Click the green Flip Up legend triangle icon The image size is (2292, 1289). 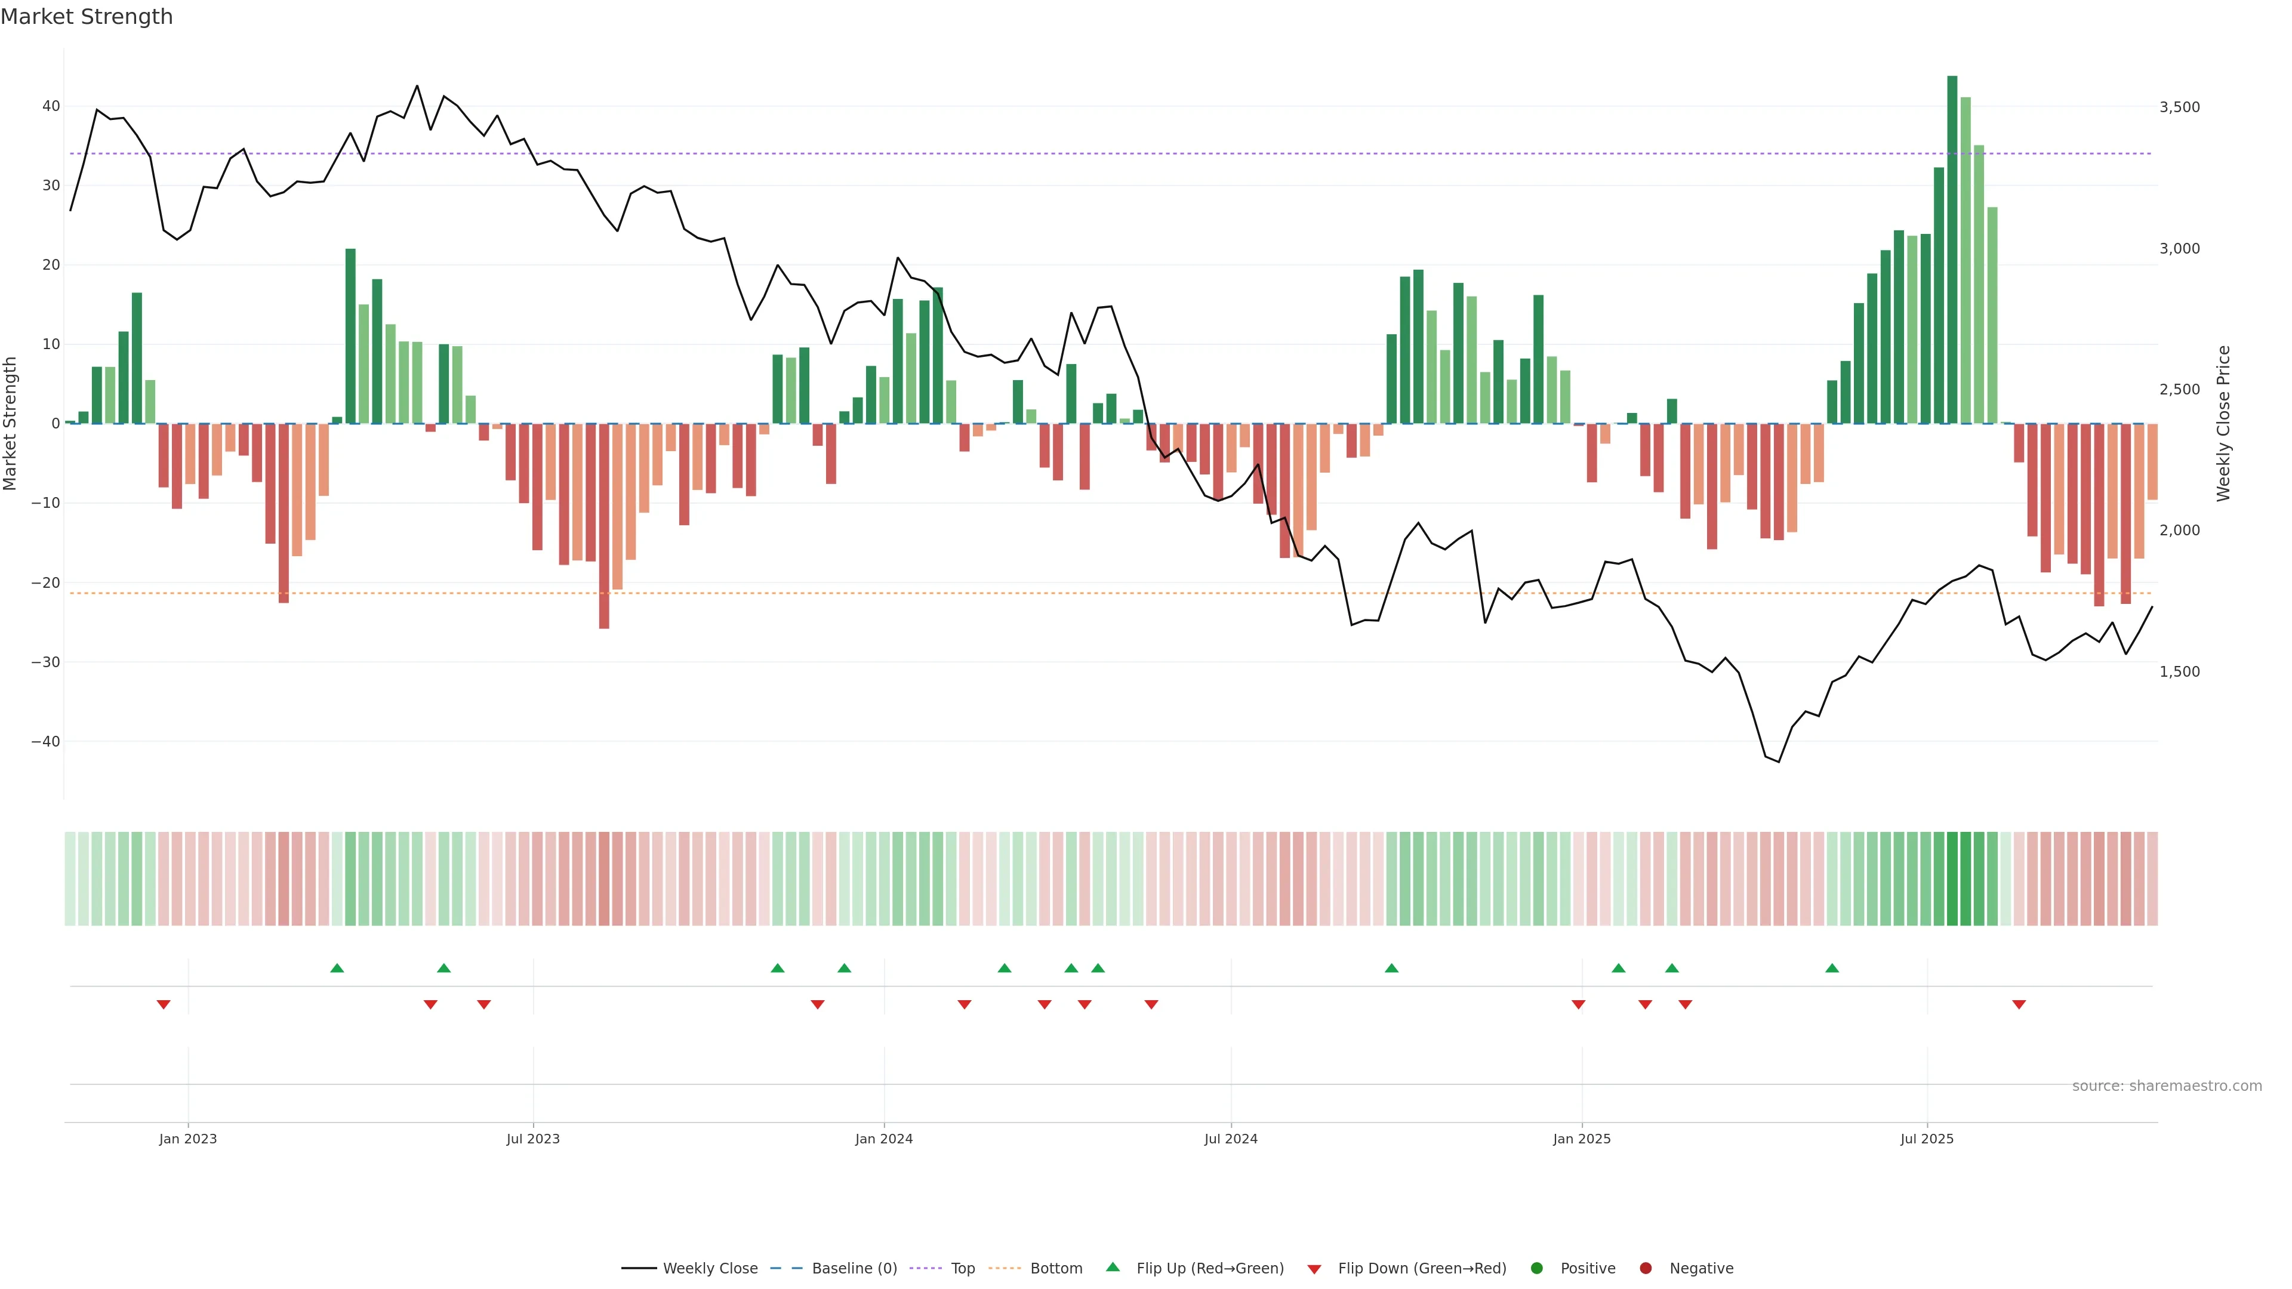click(1112, 1267)
